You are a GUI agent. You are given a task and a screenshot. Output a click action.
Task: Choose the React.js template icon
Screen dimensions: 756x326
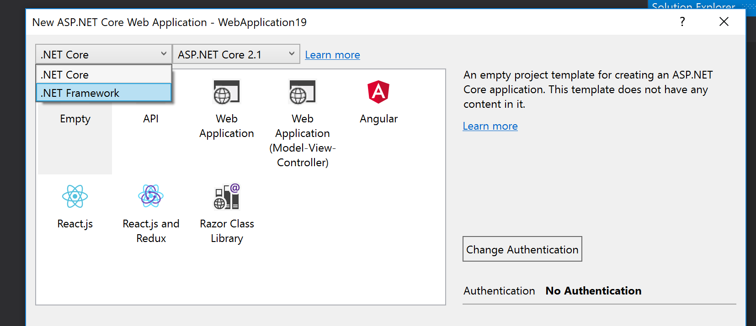pyautogui.click(x=75, y=196)
